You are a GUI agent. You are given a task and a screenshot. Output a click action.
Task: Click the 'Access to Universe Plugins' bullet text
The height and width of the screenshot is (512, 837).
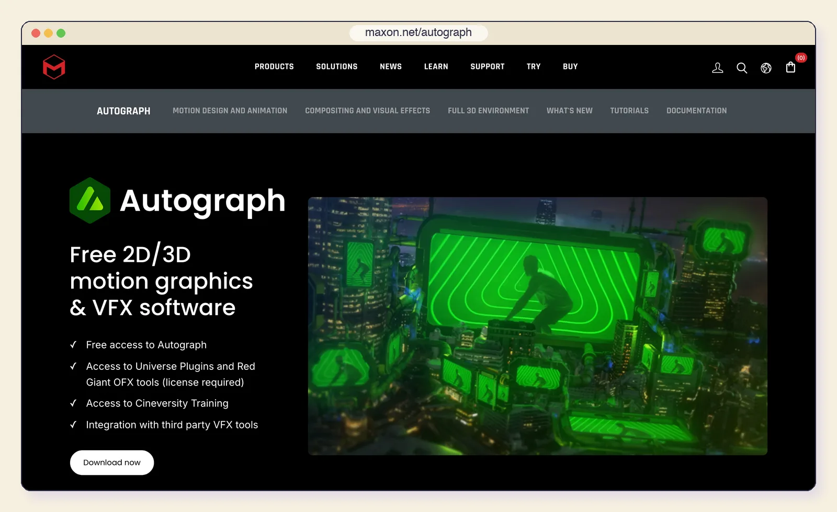(x=171, y=374)
